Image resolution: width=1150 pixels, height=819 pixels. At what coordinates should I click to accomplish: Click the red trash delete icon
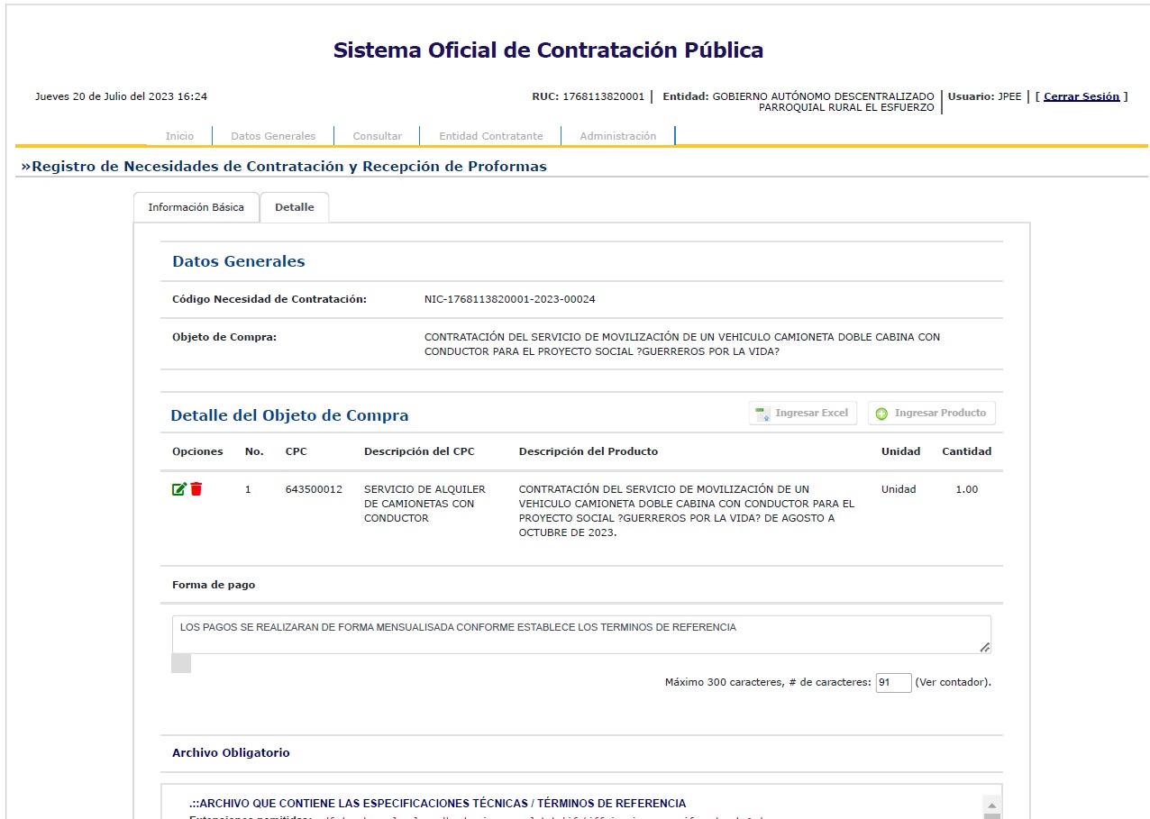[x=196, y=489]
